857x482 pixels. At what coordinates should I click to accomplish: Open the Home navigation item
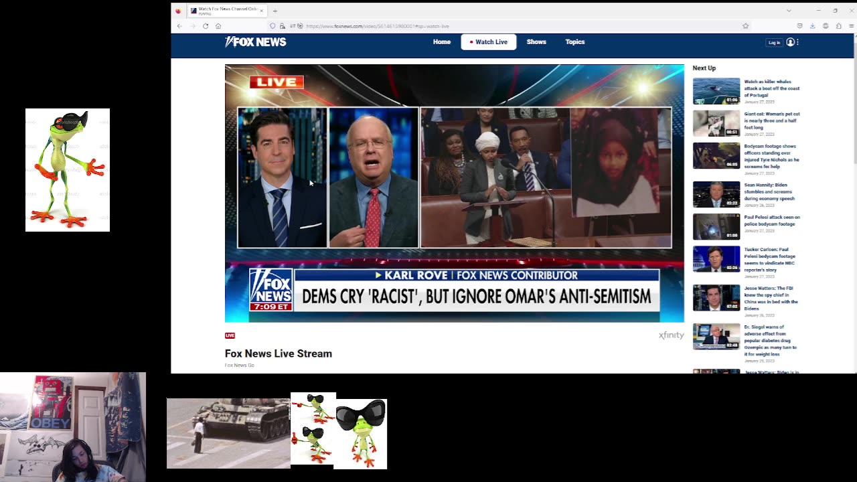(x=442, y=42)
